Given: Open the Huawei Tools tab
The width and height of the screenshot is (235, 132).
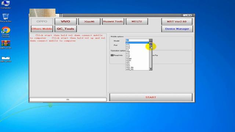Looking at the screenshot, I should [x=113, y=21].
